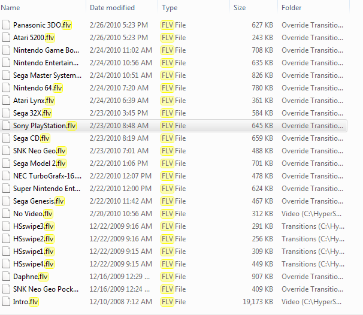Image resolution: width=363 pixels, height=315 pixels.
Task: Select the SNK Neo Geo.flv file name
Action: pos(40,151)
